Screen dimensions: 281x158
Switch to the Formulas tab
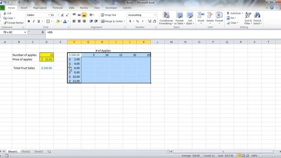(x=58, y=8)
